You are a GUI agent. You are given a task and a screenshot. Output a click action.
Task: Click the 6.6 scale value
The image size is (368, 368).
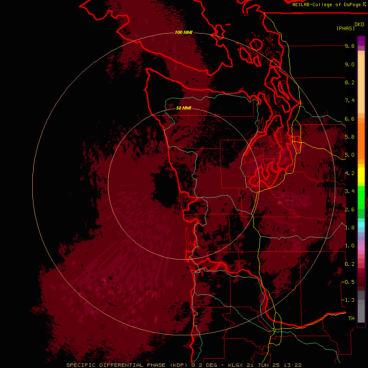(350, 119)
